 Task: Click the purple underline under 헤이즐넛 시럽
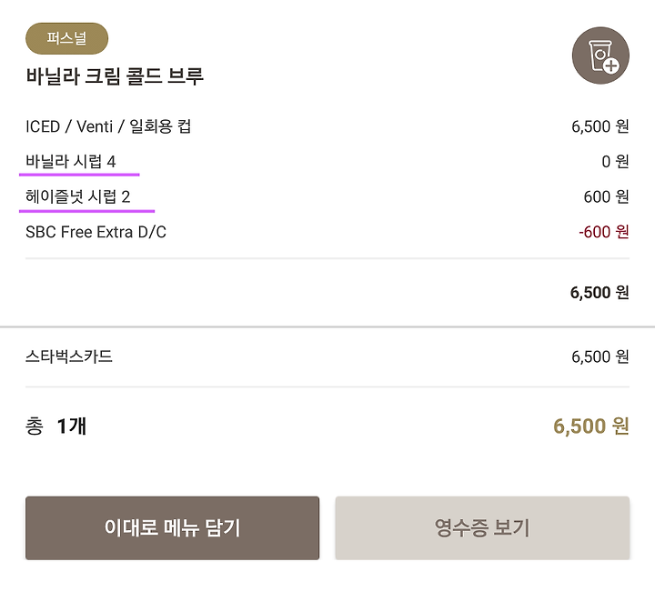[87, 211]
